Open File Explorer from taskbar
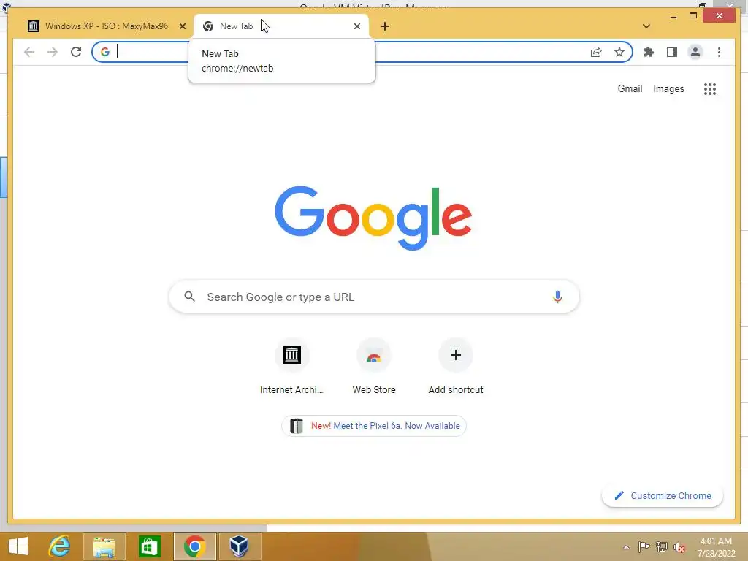The image size is (748, 561). pos(104,546)
